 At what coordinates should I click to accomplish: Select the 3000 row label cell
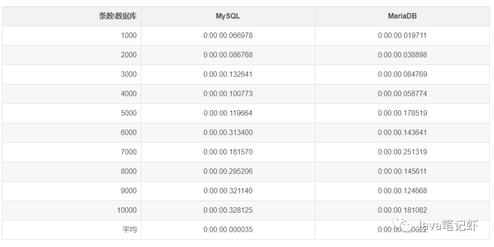click(x=129, y=74)
